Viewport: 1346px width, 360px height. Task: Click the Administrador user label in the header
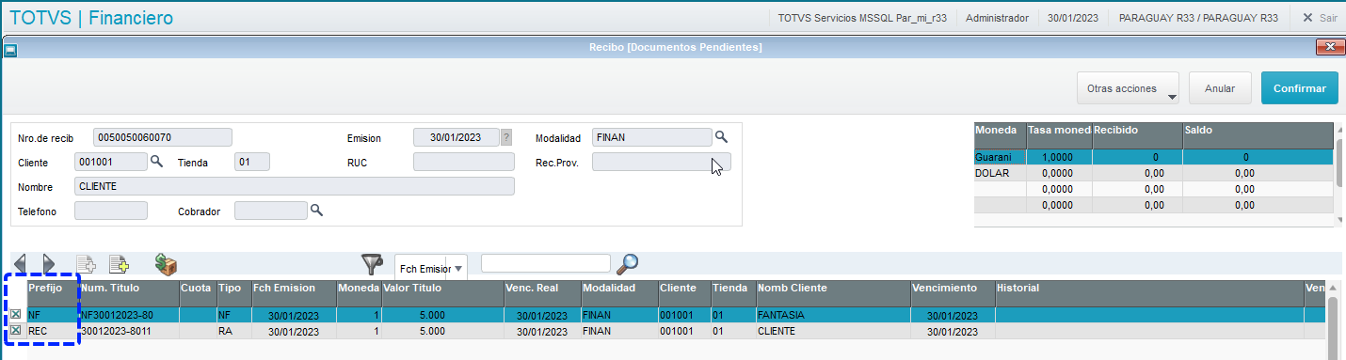tap(997, 18)
